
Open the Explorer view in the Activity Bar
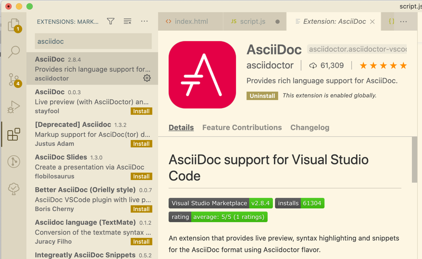[x=14, y=25]
